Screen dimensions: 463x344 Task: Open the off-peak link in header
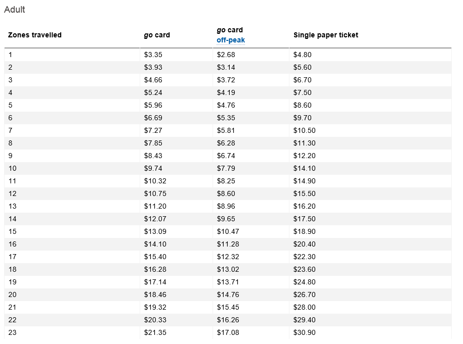click(x=231, y=40)
